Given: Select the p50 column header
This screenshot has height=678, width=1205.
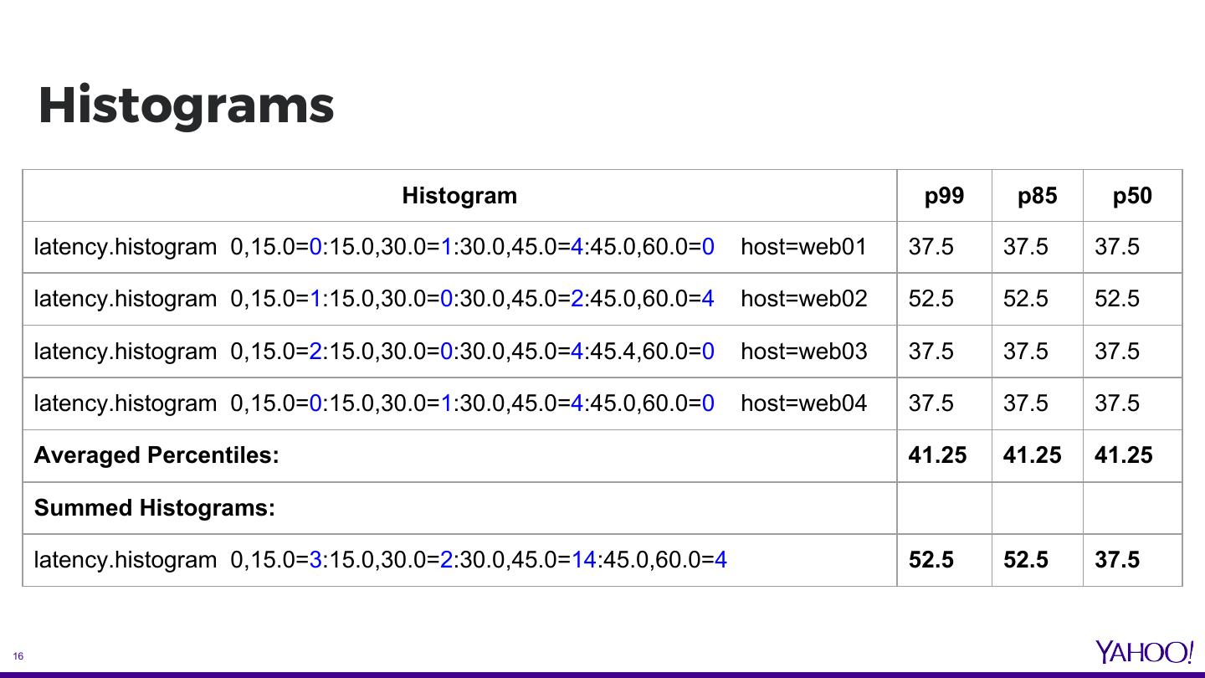Looking at the screenshot, I should coord(1132,196).
